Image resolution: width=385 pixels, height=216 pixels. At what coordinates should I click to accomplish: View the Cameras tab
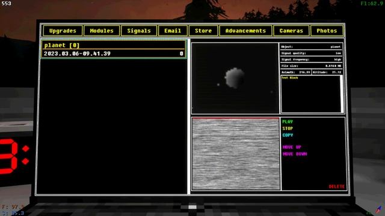coord(291,31)
